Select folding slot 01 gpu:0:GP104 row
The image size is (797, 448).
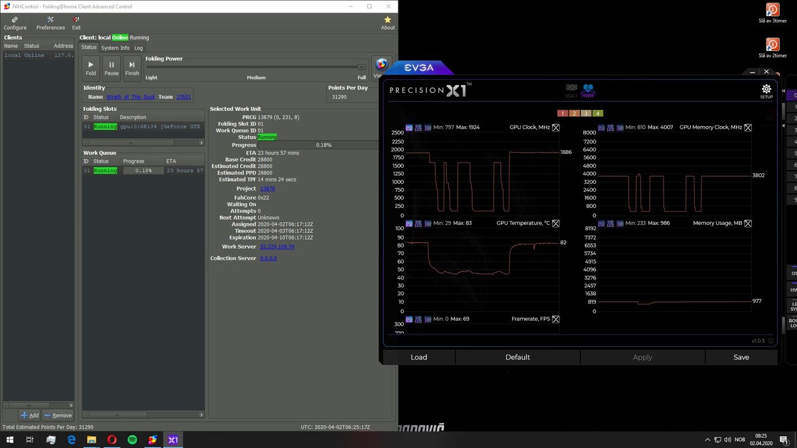[143, 126]
